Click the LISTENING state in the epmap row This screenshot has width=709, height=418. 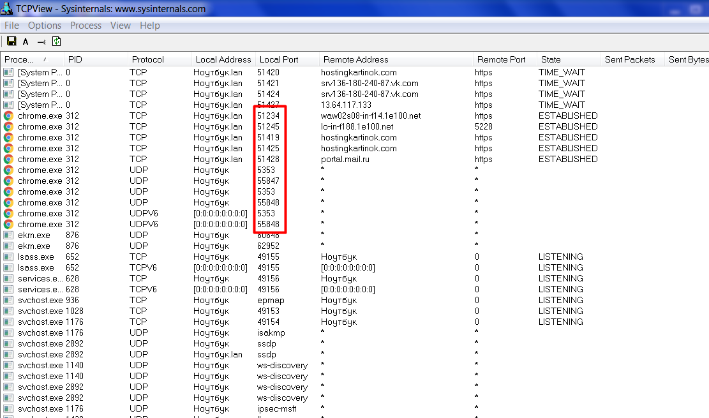(x=561, y=301)
